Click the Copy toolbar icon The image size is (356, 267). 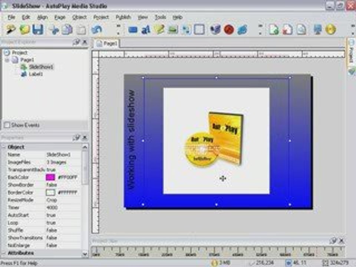(x=67, y=30)
